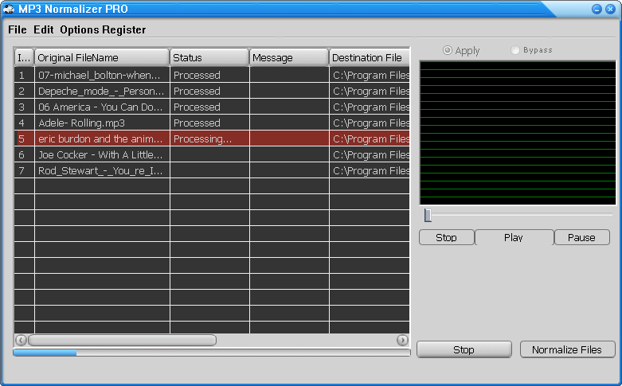Select the 07-michael_bolton-when... file row
This screenshot has width=622, height=386.
coord(212,75)
